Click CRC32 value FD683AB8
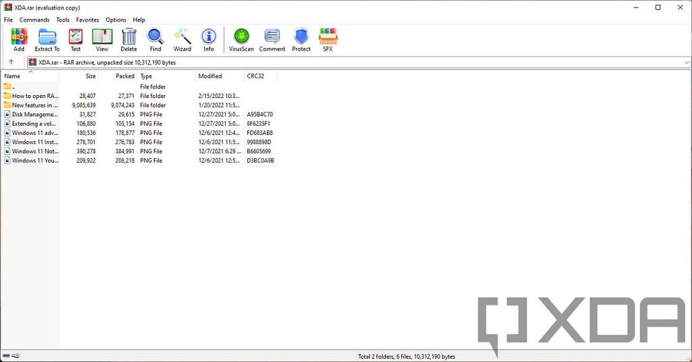The height and width of the screenshot is (362, 692). (x=260, y=133)
